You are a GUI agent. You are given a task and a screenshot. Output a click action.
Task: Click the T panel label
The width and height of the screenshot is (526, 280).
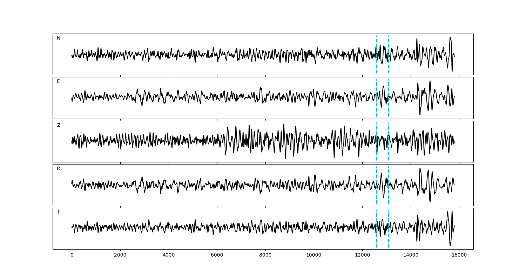pyautogui.click(x=58, y=212)
